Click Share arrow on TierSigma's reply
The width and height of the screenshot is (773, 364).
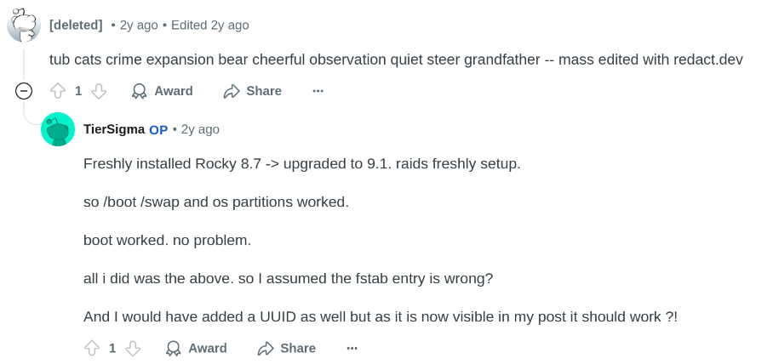pyautogui.click(x=266, y=348)
